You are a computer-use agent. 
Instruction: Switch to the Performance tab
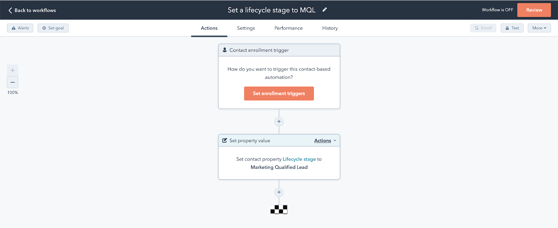pos(288,28)
